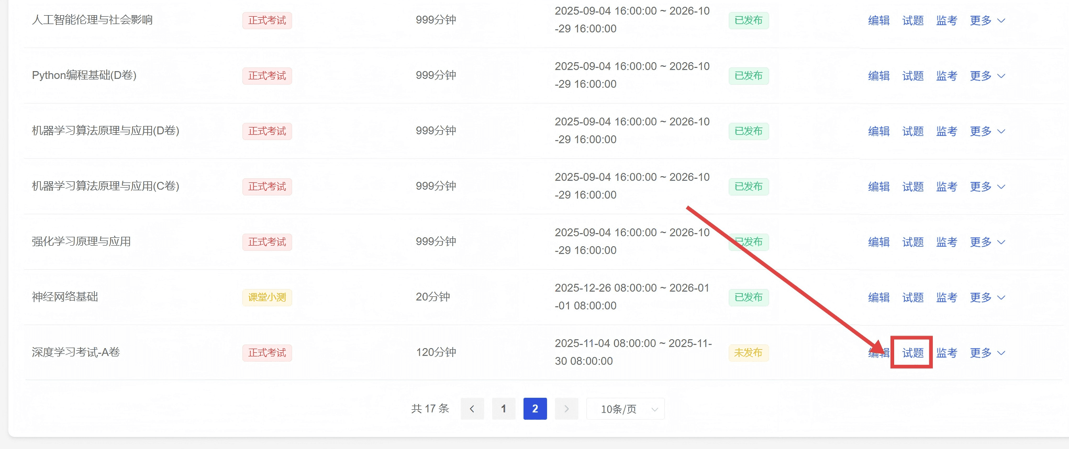1069x449 pixels.
Task: Open 更多 menu for Python编程基础(D卷)
Action: (x=987, y=76)
